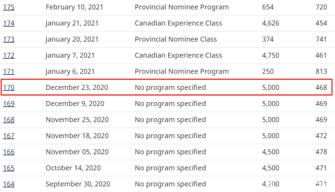Open draw number 164 link
Screen dimensions: 335x192
[9, 184]
